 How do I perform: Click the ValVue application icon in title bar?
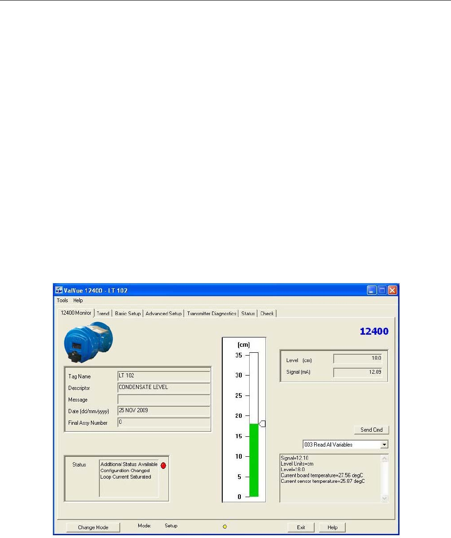(x=59, y=290)
